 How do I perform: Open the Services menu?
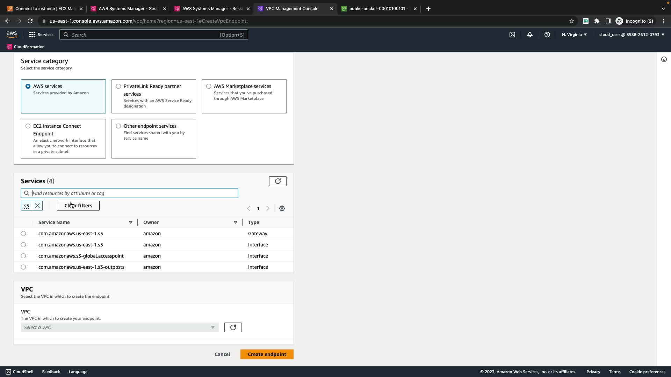click(41, 35)
